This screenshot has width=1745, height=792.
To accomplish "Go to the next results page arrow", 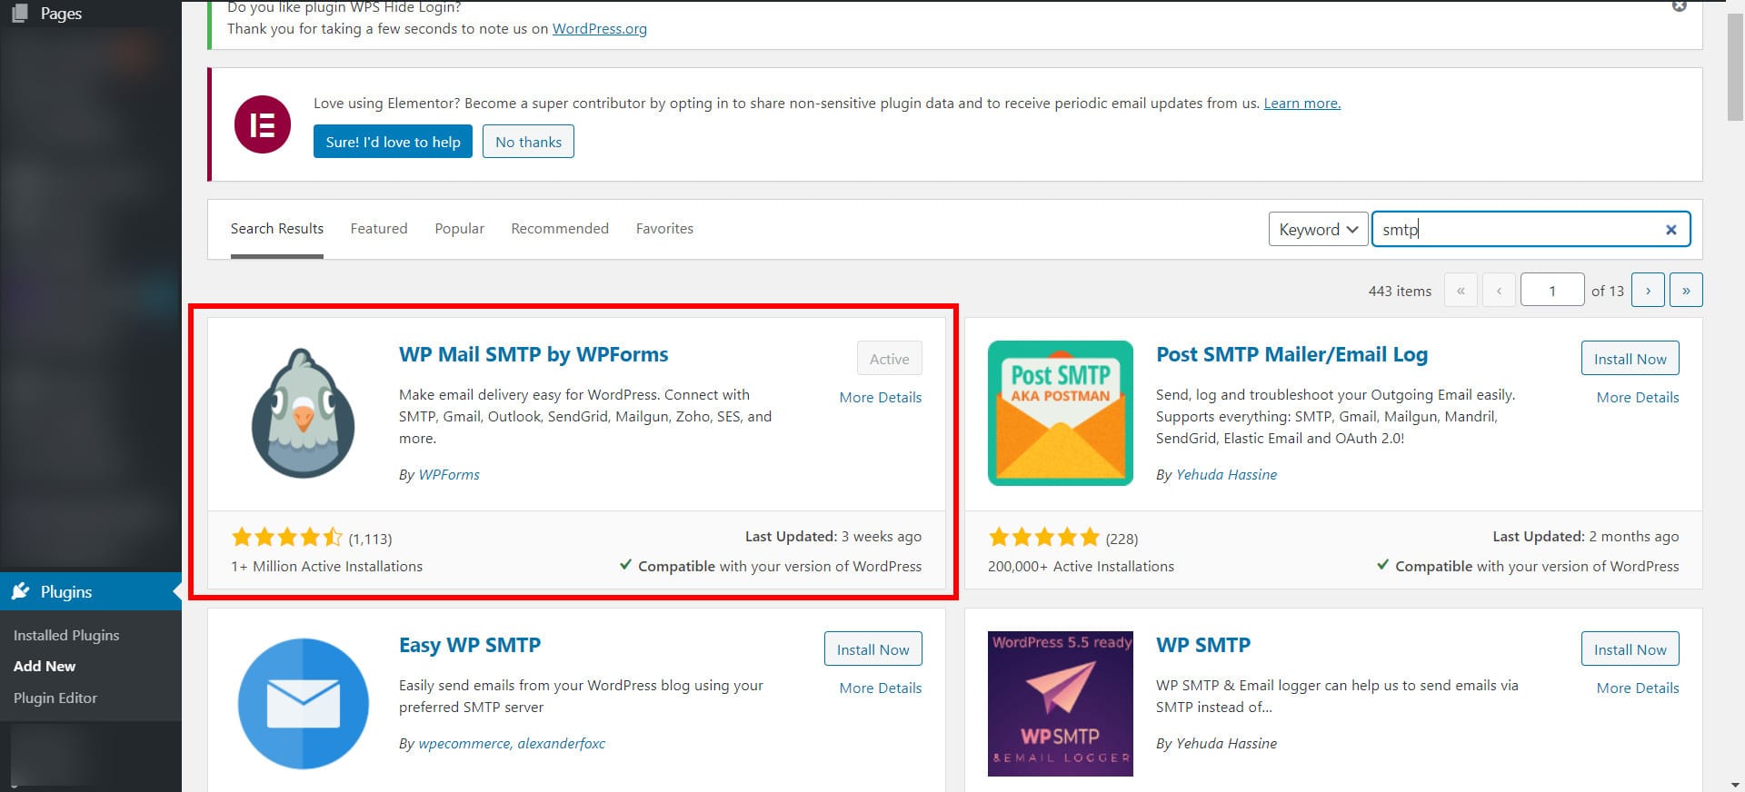I will coord(1648,291).
